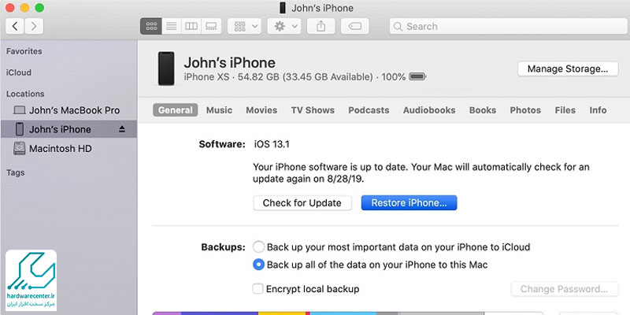Select John's iPhone in sidebar
The height and width of the screenshot is (315, 630).
pyautogui.click(x=69, y=129)
